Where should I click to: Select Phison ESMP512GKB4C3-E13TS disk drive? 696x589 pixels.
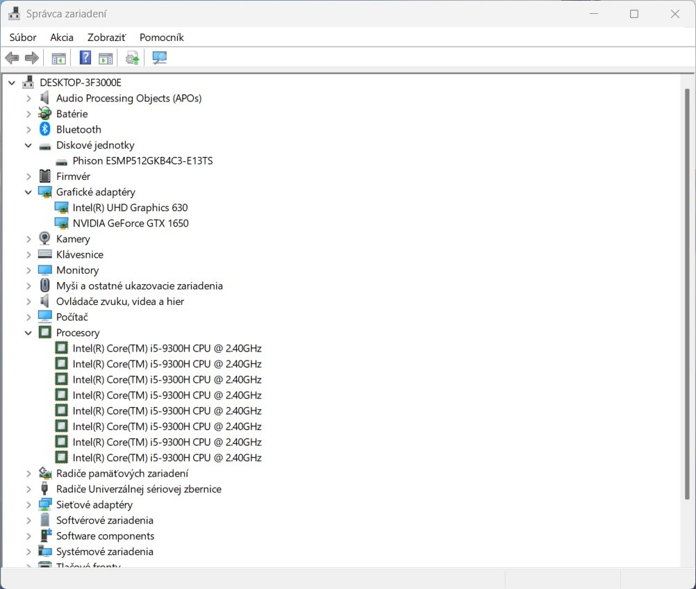tap(142, 160)
